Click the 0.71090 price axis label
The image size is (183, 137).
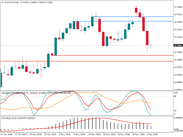click(178, 60)
